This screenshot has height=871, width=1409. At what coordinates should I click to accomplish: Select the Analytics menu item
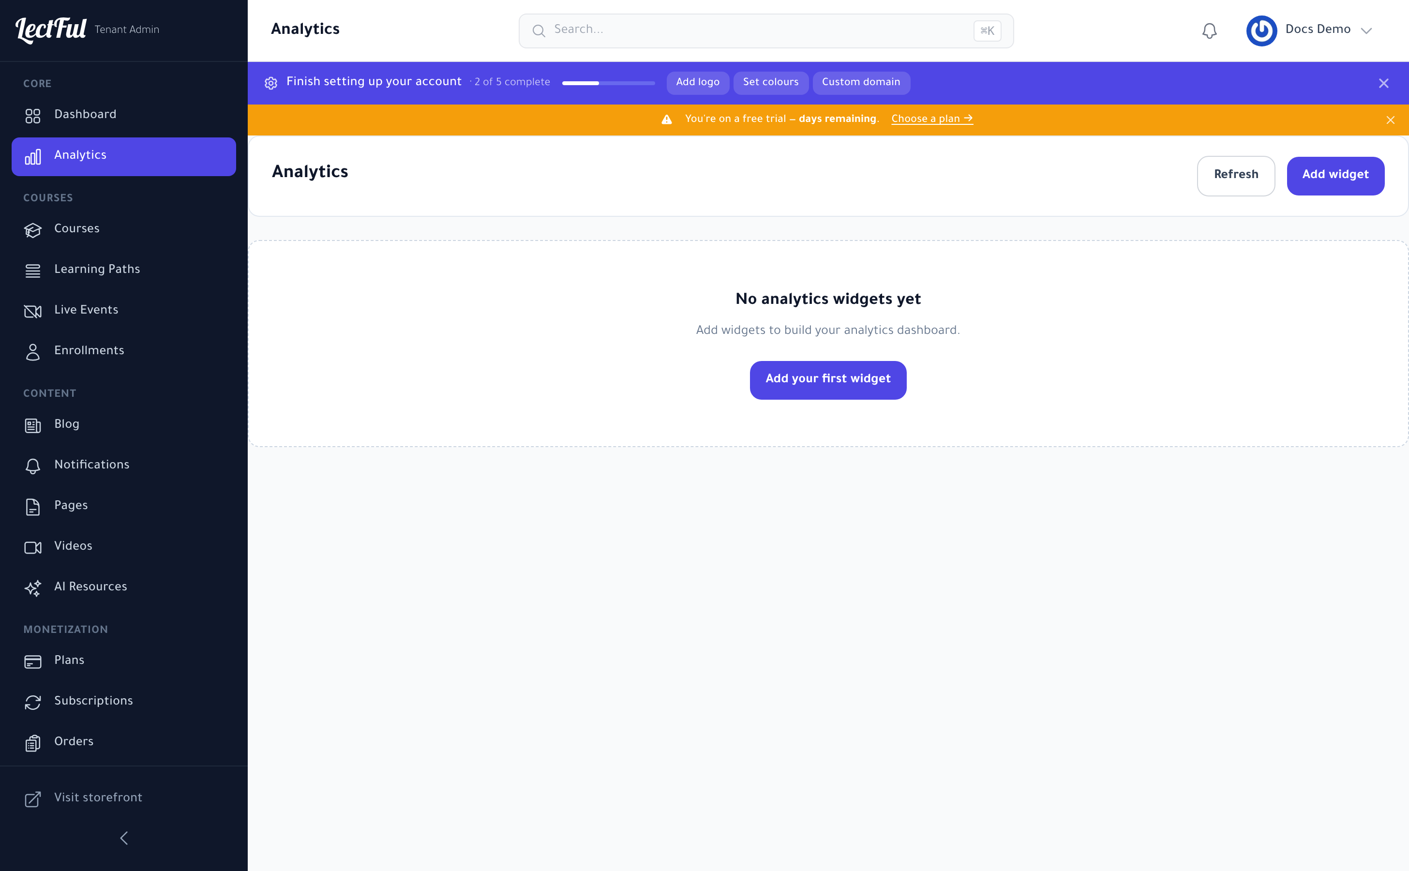pyautogui.click(x=124, y=157)
